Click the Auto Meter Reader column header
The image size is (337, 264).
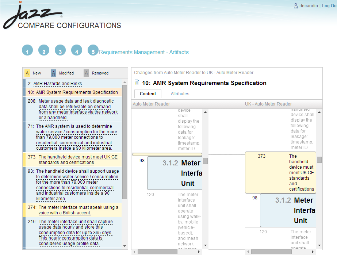151,104
